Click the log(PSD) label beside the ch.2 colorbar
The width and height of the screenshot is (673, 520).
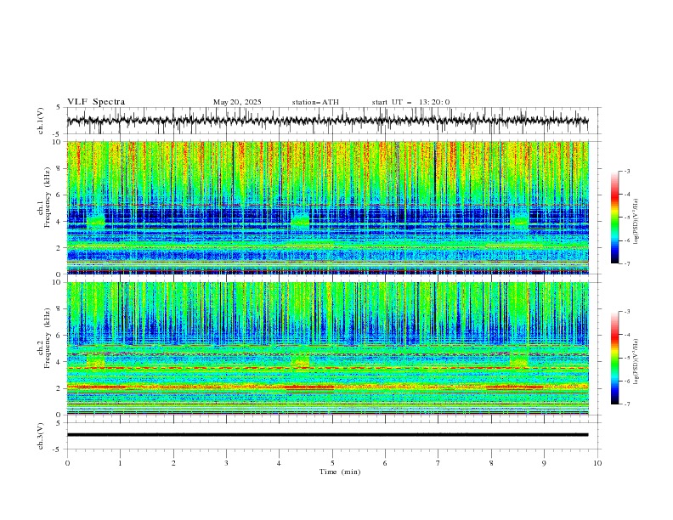(636, 364)
